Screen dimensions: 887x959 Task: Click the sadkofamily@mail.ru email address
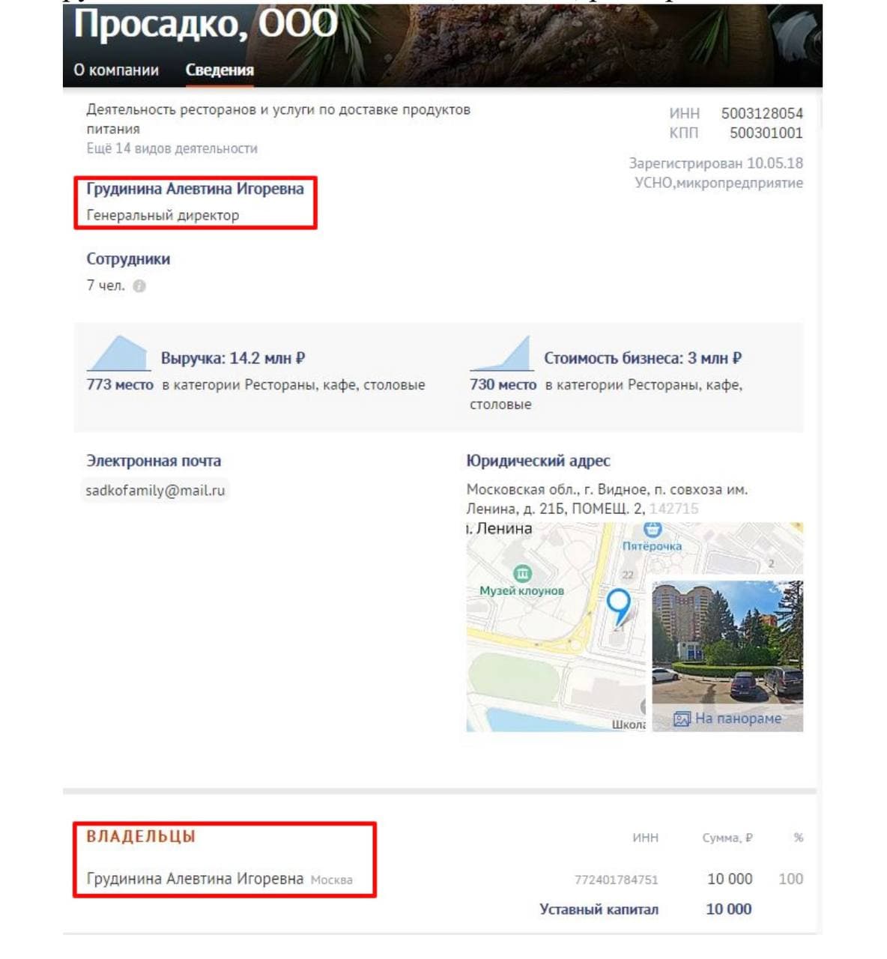coord(155,491)
